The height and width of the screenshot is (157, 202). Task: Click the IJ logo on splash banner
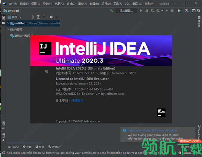[x=45, y=48]
